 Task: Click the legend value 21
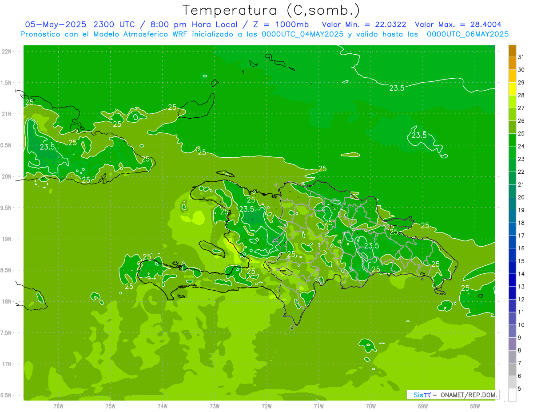pos(521,184)
